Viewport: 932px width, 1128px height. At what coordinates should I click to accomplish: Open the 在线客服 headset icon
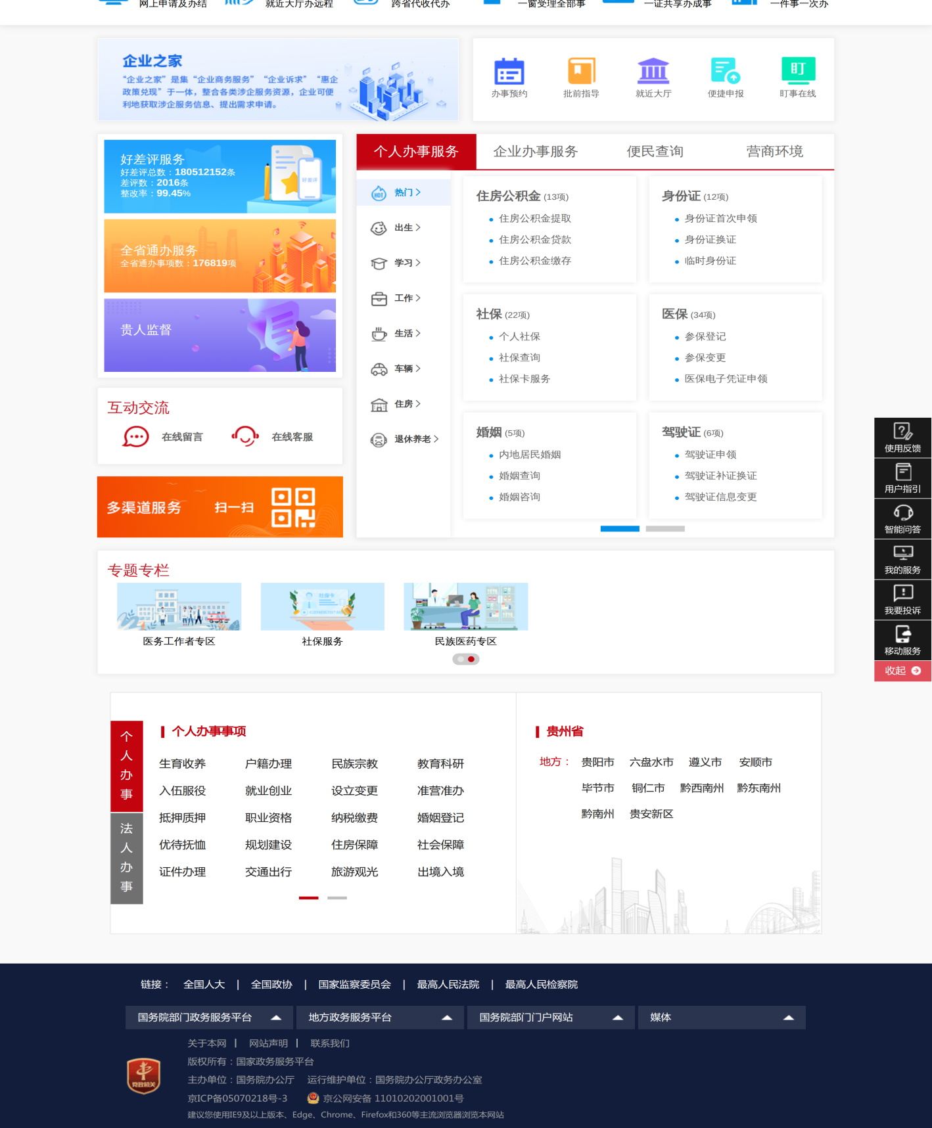point(245,437)
